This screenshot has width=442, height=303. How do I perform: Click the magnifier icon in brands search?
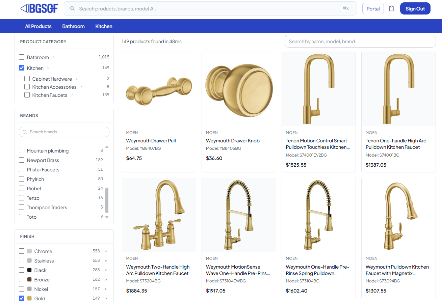tap(25, 132)
